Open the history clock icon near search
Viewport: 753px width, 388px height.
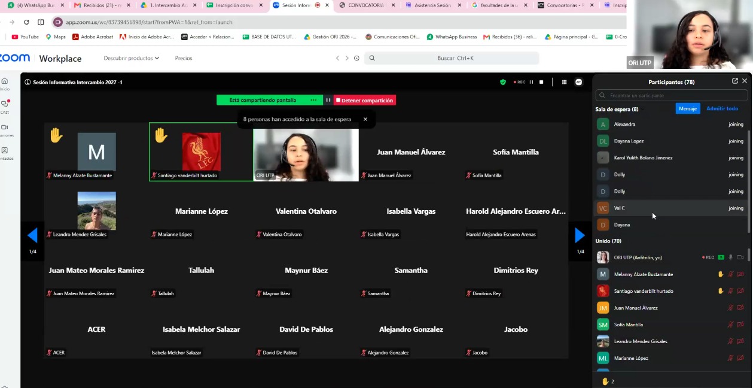pos(356,58)
